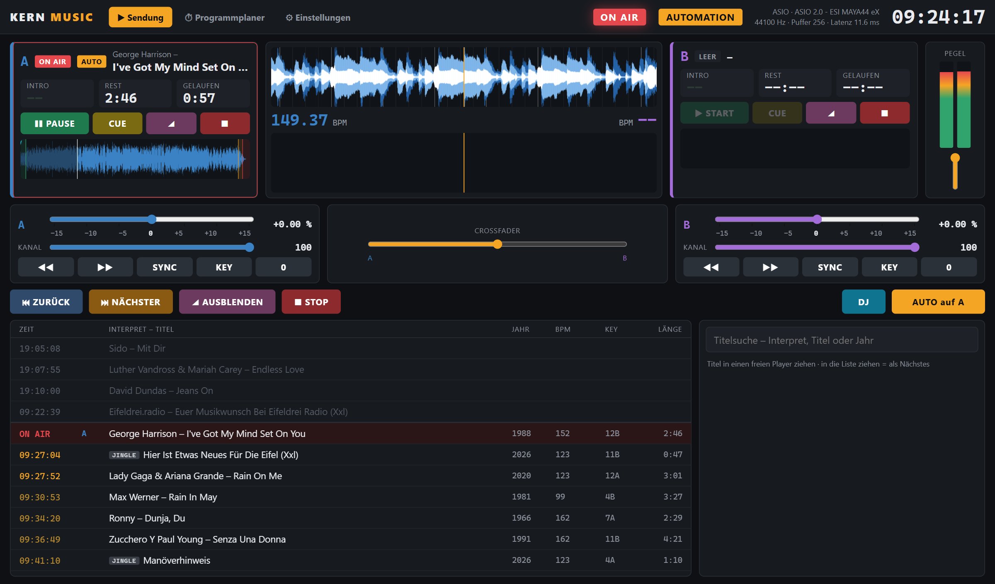
Task: Select past entry Eifeldrei.radio Musikwunsch
Action: click(351, 412)
